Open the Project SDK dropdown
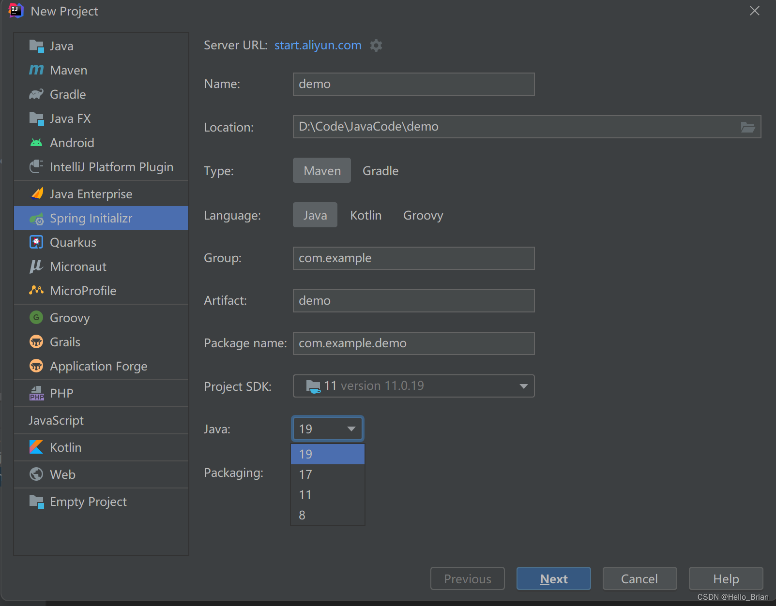 coord(413,386)
